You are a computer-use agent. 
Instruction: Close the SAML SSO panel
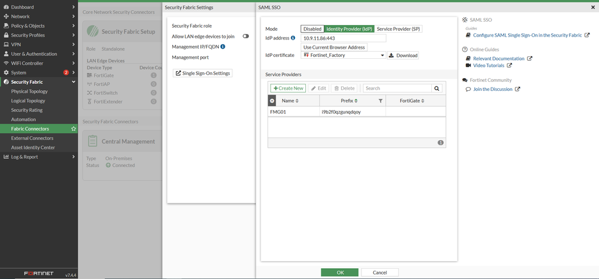click(x=593, y=7)
